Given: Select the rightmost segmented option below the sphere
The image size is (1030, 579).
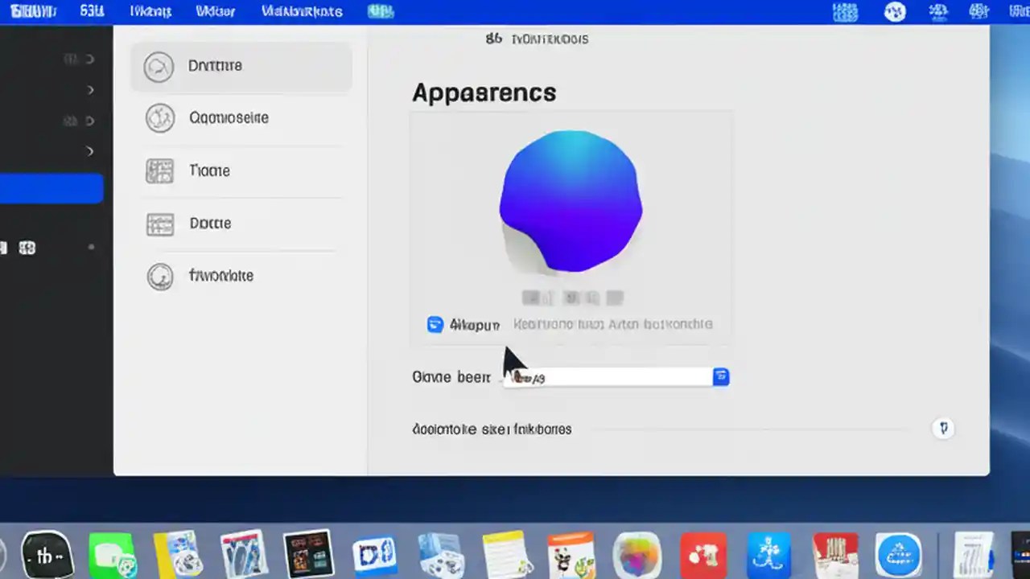Looking at the screenshot, I should [x=614, y=298].
